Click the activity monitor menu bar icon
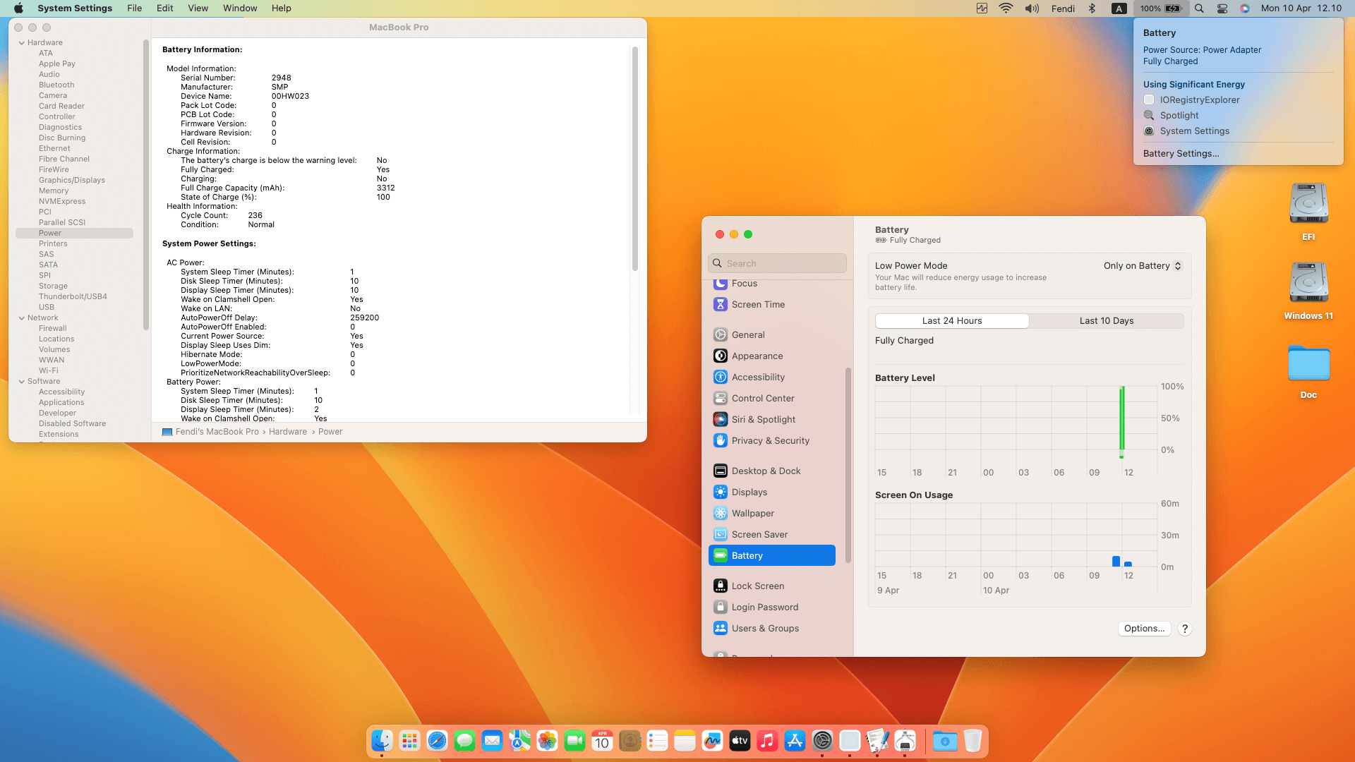 [x=982, y=8]
